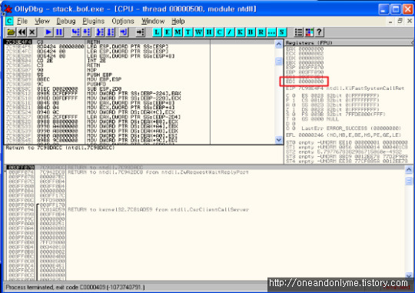The height and width of the screenshot is (293, 415).
Task: Select the PUSHFD instruction row
Action: point(108,84)
